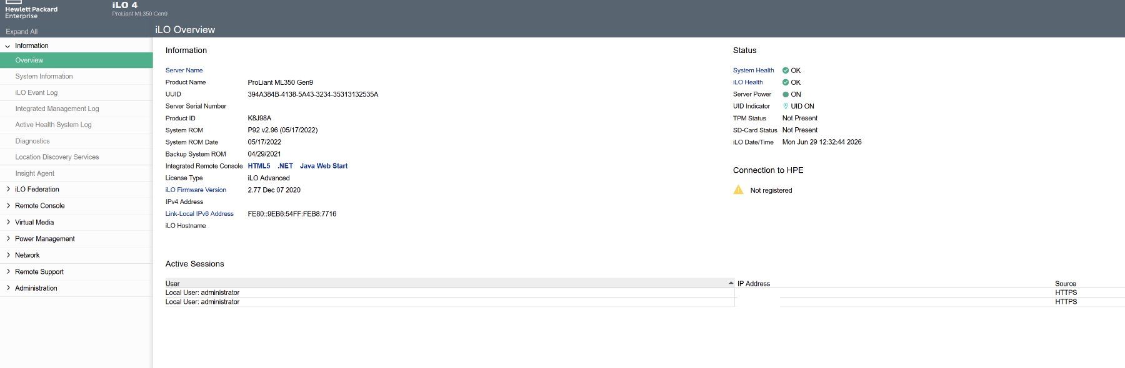Expand the Administration section
This screenshot has width=1125, height=368.
pos(7,288)
